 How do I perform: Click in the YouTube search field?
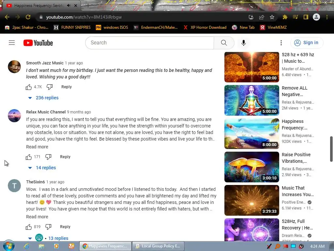(x=149, y=43)
